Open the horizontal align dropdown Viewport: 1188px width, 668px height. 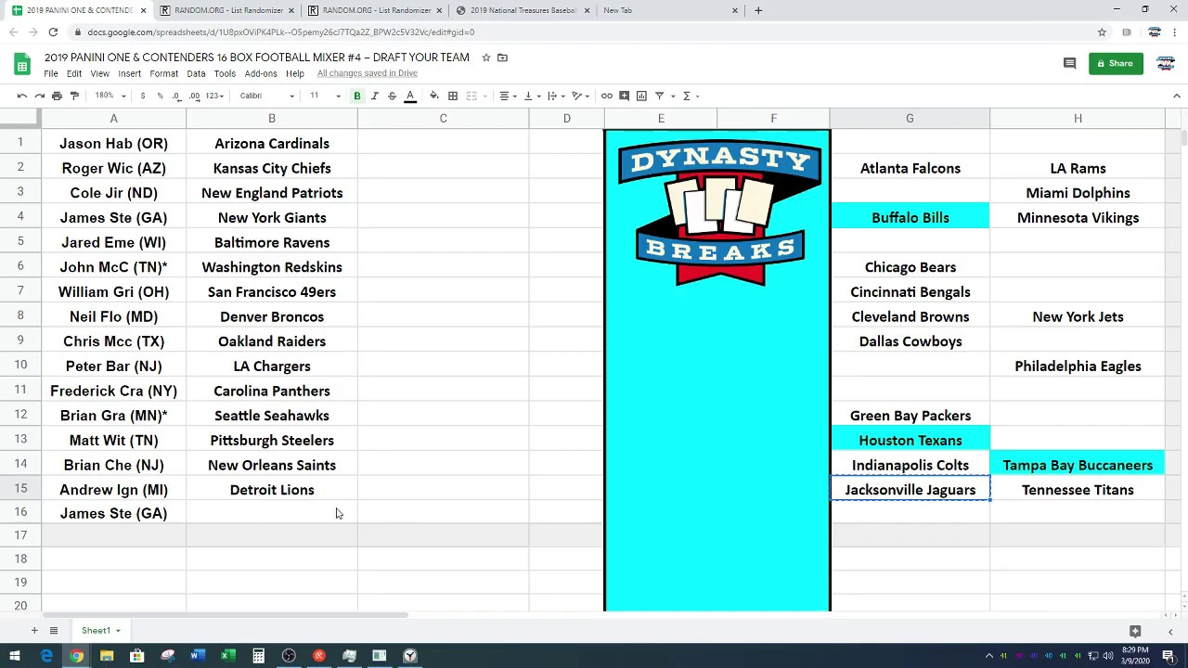click(507, 96)
